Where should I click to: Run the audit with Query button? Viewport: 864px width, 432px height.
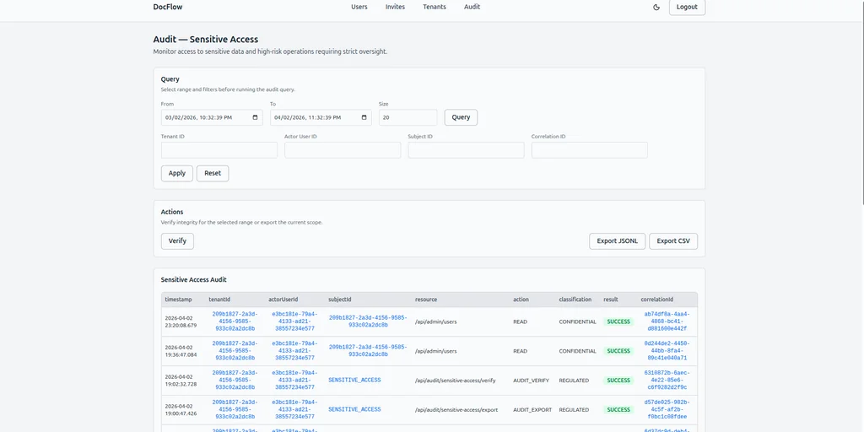click(461, 117)
